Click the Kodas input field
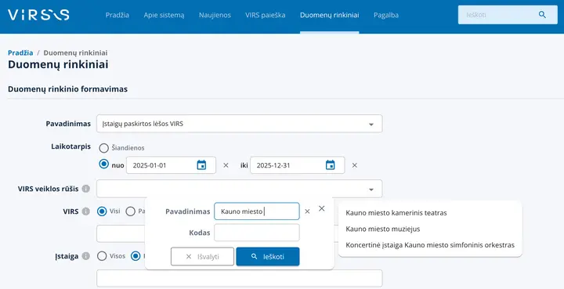564x289 pixels. click(257, 233)
